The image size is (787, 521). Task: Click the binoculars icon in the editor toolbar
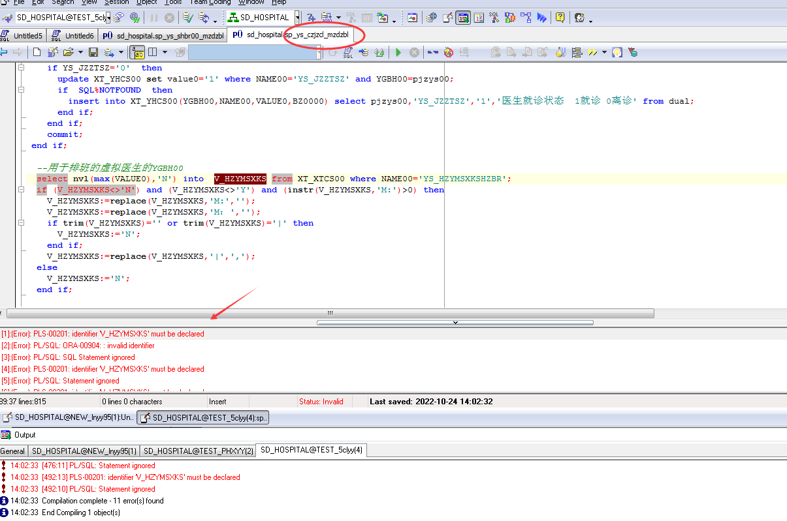pyautogui.click(x=379, y=52)
